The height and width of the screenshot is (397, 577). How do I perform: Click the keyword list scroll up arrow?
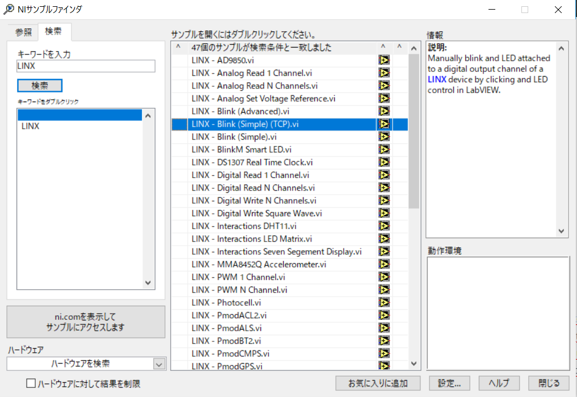click(148, 116)
